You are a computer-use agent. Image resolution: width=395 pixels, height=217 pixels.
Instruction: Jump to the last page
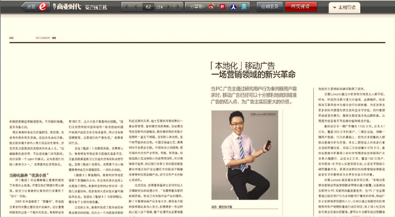(178, 7)
